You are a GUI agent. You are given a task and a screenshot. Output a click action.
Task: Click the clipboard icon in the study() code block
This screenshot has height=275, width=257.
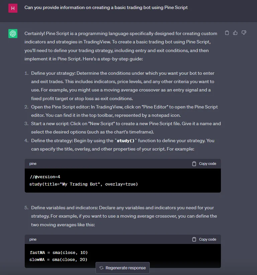(x=194, y=164)
